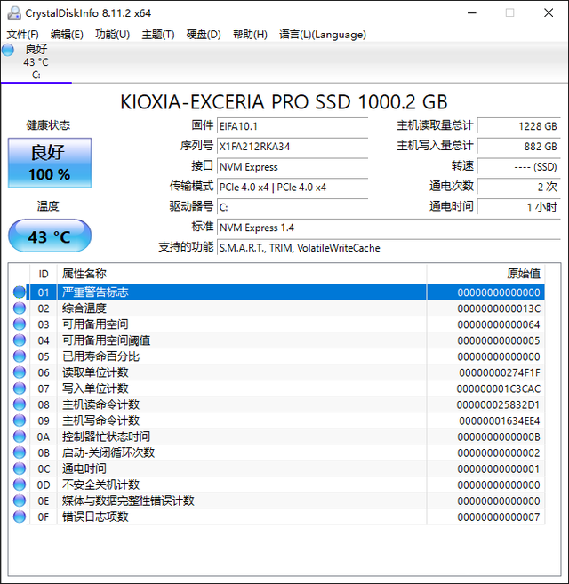Click the transfer mode field PCIe 4.0 x4
The height and width of the screenshot is (584, 569).
[x=293, y=187]
